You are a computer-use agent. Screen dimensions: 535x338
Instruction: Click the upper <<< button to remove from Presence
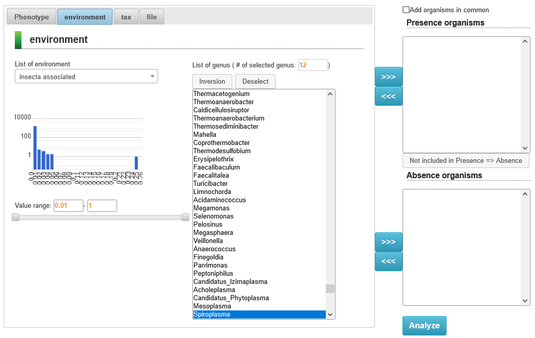point(388,96)
